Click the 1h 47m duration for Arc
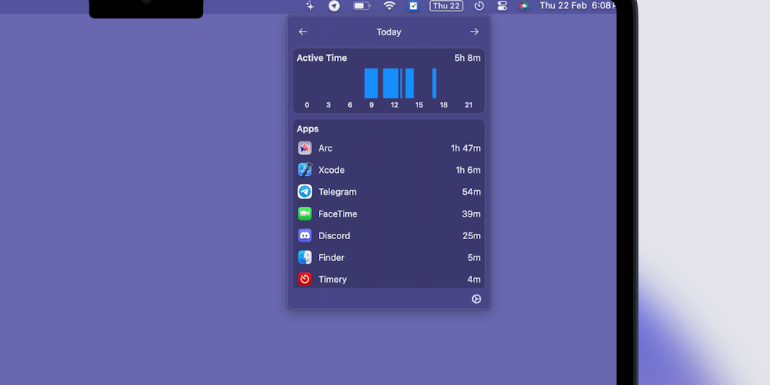Image resolution: width=770 pixels, height=385 pixels. [465, 148]
